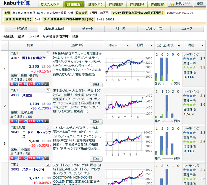207x185 pixels.
Task: Remove 野村総合研究所 with its X button
Action: (48, 53)
